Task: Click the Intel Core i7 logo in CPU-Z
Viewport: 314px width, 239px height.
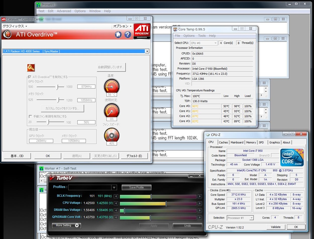Action: click(292, 157)
